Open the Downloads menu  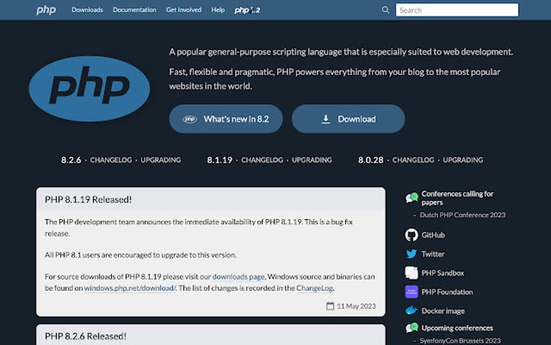coord(87,10)
